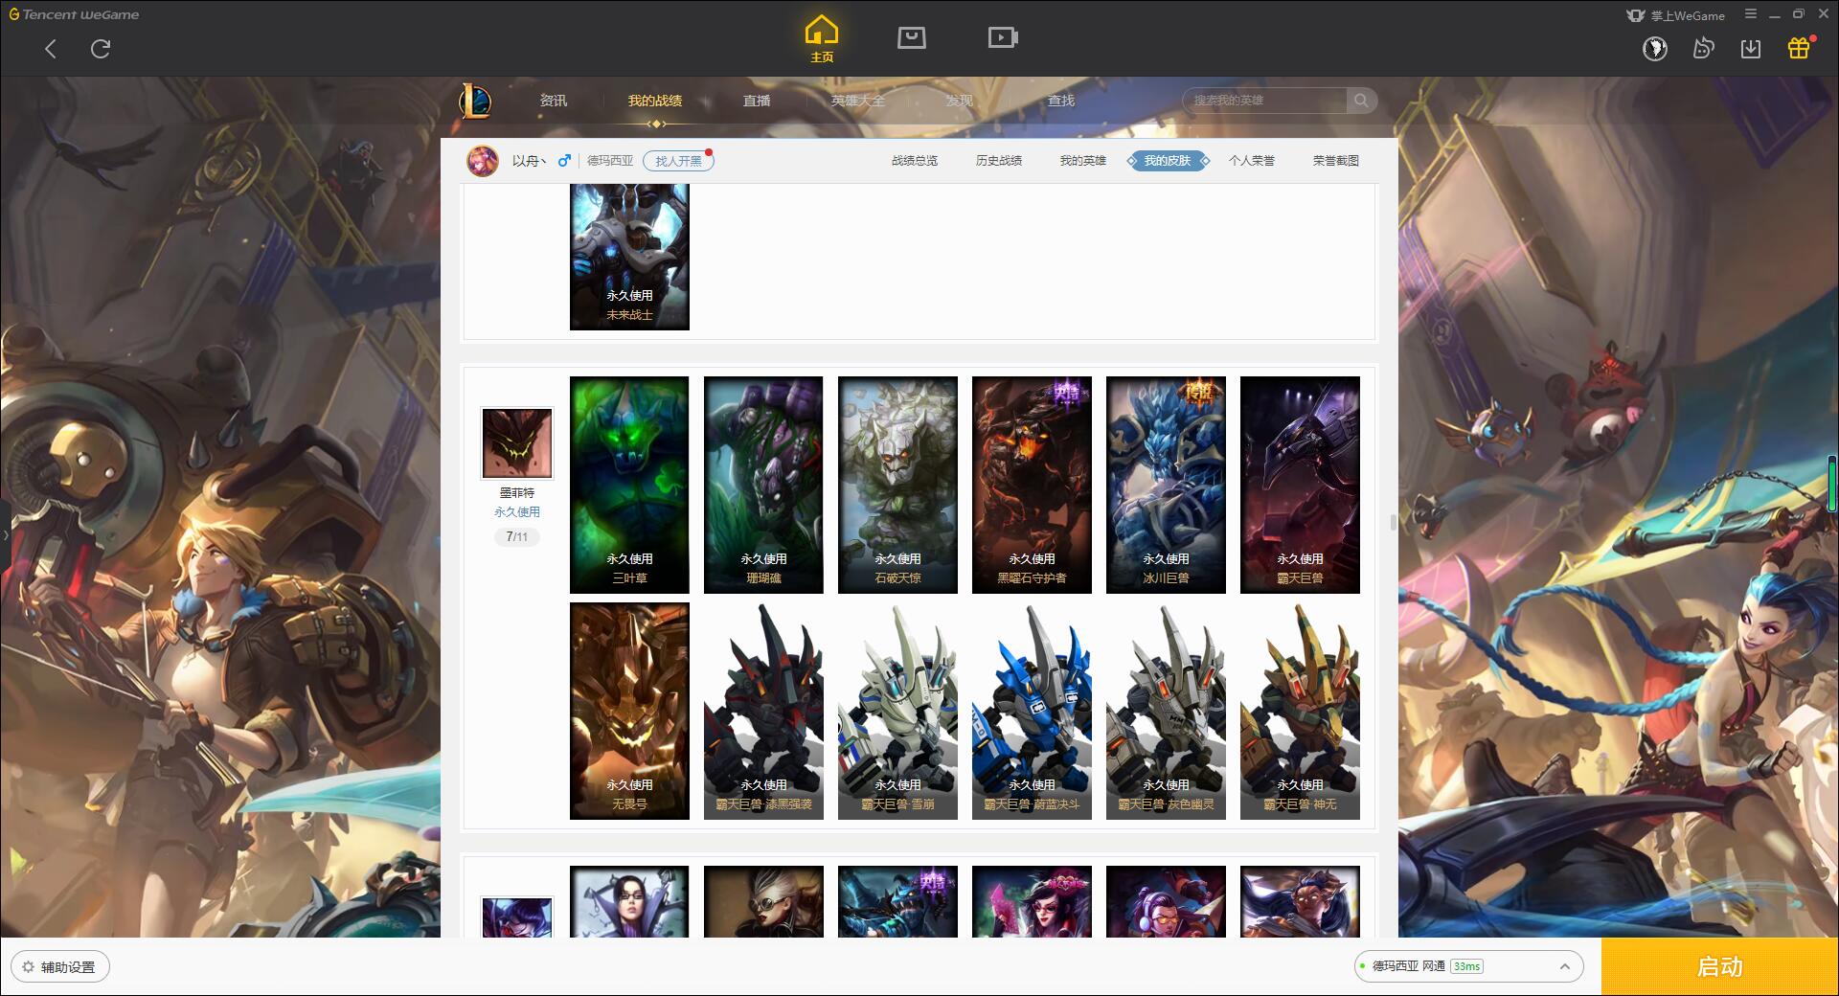
Task: Open the gift box icon
Action: [1799, 48]
